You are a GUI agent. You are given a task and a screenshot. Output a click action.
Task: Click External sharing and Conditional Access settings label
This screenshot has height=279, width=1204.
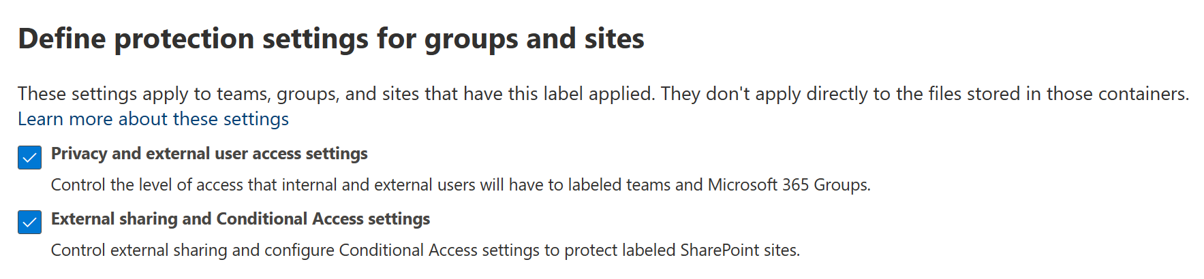pos(240,219)
